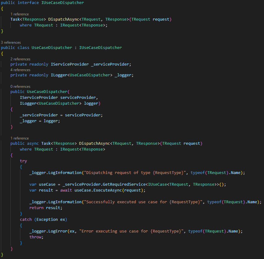Click 'where' in the interface's constraint line
This screenshot has width=264, height=259.
pos(26,25)
